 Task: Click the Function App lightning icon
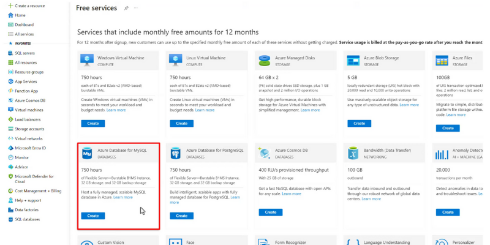(10, 91)
